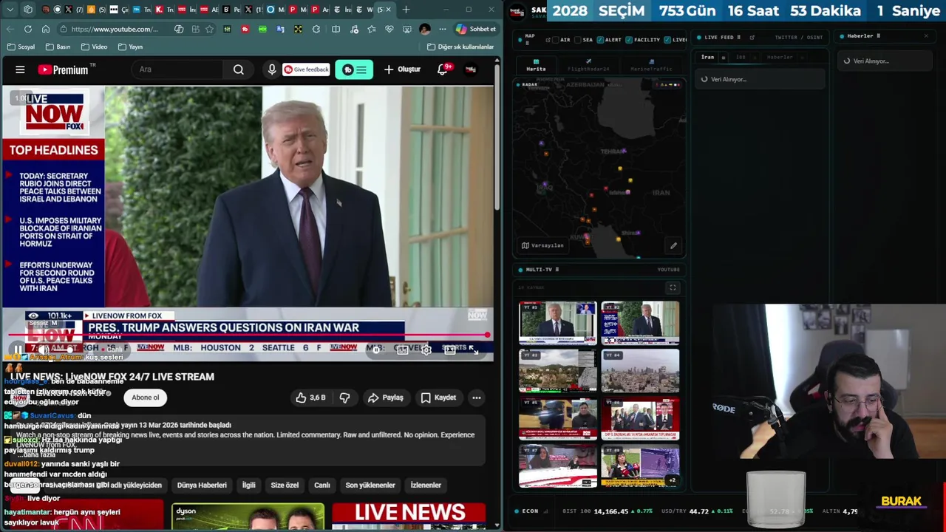Click the Oluştur create button
Image resolution: width=946 pixels, height=532 pixels.
[401, 69]
